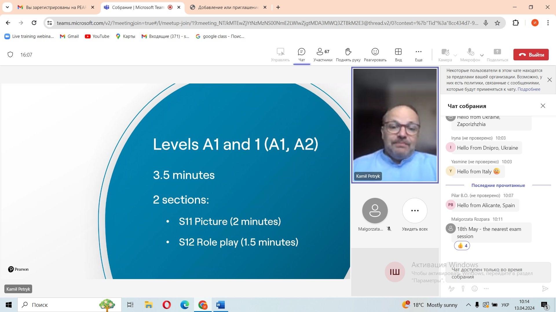Toggle the Камера camera button

(445, 55)
